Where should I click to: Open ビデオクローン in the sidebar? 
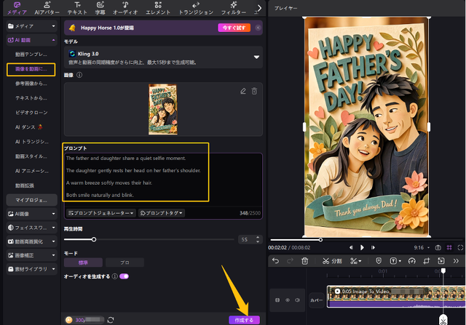tap(31, 113)
